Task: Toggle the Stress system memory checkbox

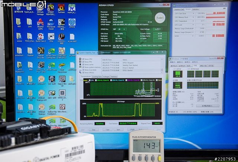Action: pyautogui.click(x=83, y=67)
